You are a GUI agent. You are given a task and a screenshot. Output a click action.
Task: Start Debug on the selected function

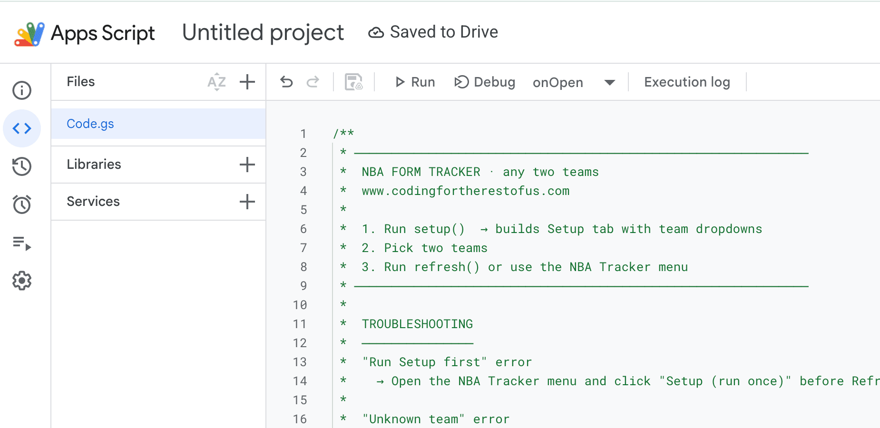pos(485,82)
